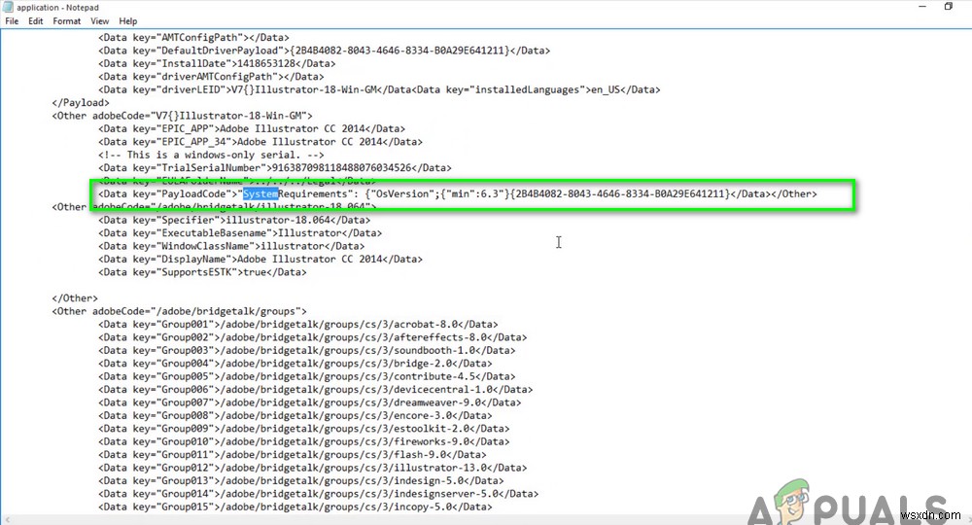Open the Edit menu
This screenshot has width=972, height=525.
pyautogui.click(x=36, y=21)
